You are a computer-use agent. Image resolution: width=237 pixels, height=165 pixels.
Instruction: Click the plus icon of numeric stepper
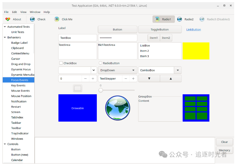[93, 78]
